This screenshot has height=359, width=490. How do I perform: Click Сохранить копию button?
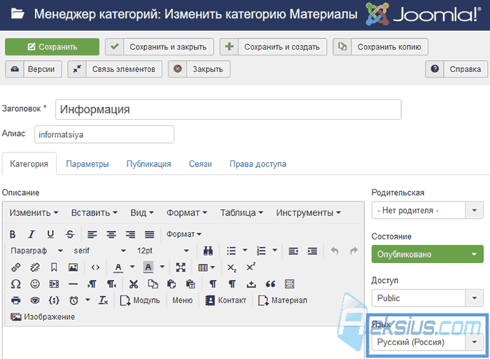tap(380, 47)
